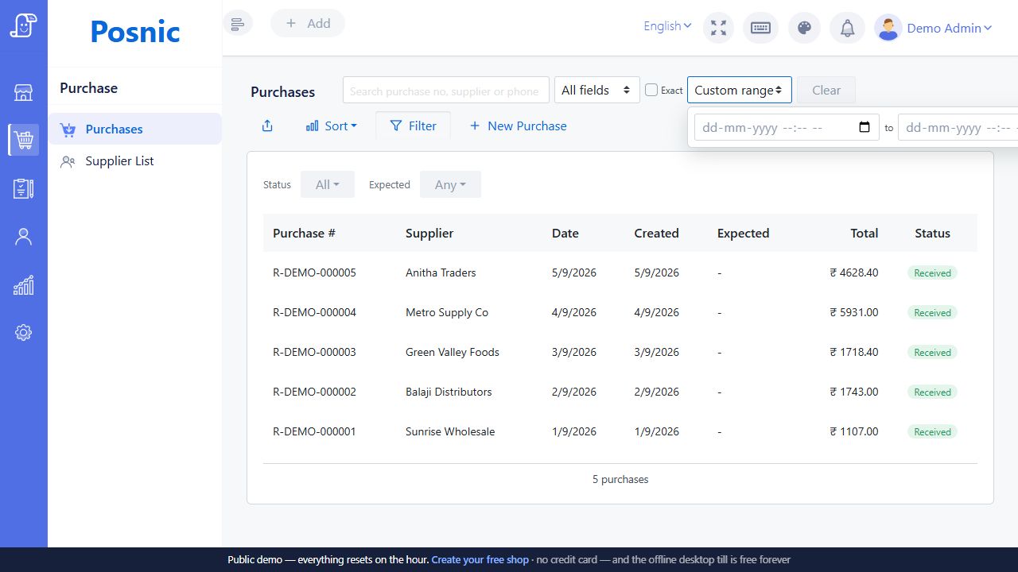Click the total ₹ 1718.40
Viewport: 1018px width, 572px height.
click(x=854, y=352)
